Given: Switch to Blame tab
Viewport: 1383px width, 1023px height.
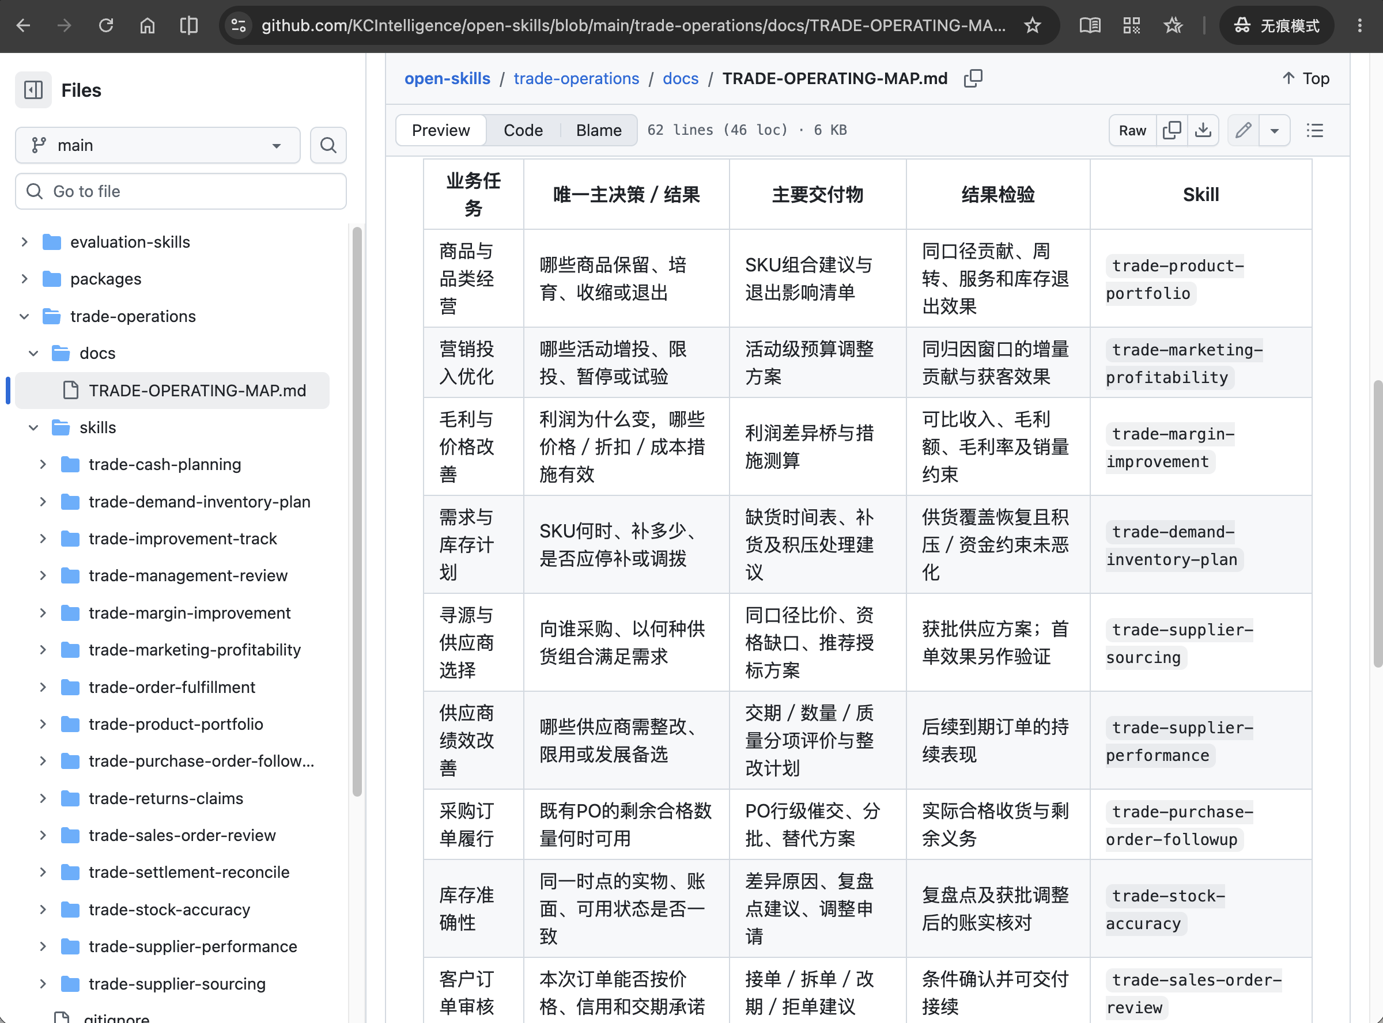Looking at the screenshot, I should 599,130.
